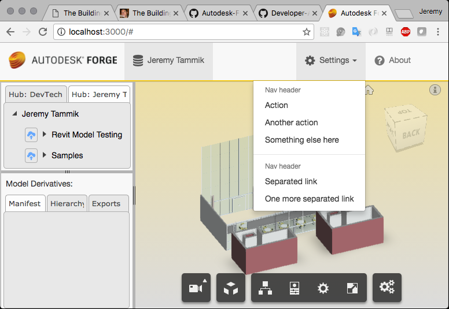Click the info icon at viewer top right

(x=435, y=90)
